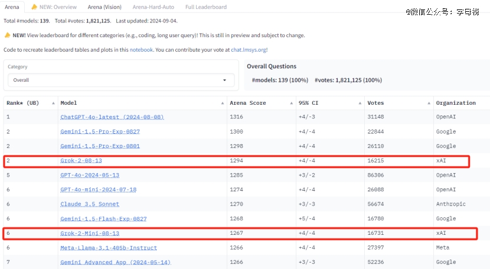Screen dimensions: 490x269
Task: Click the Category dropdown arrow
Action: pyautogui.click(x=224, y=80)
